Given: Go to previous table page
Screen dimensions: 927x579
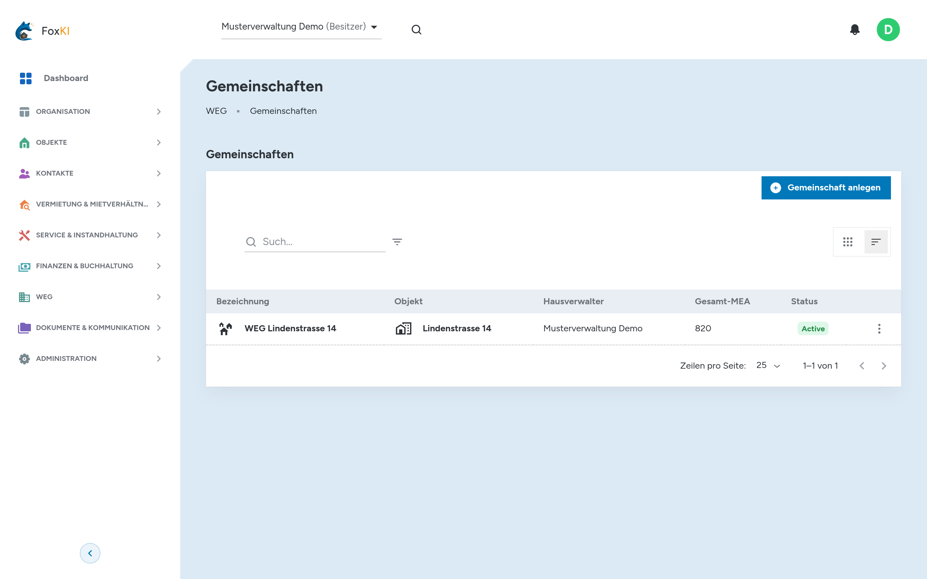Looking at the screenshot, I should [862, 366].
